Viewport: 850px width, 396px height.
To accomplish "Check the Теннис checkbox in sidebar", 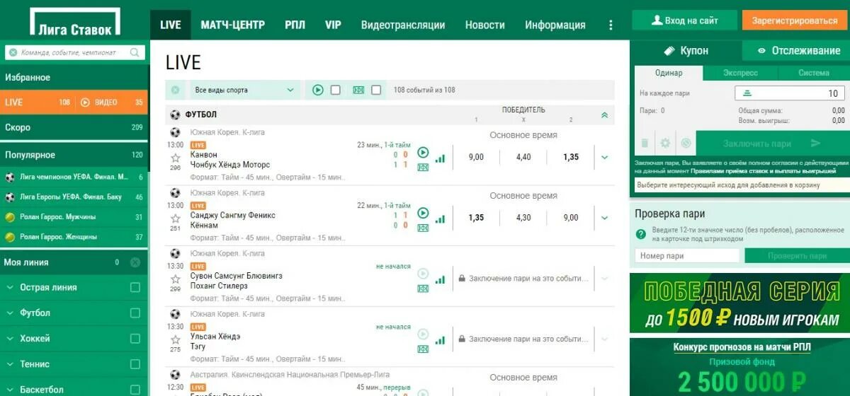I will pos(135,364).
